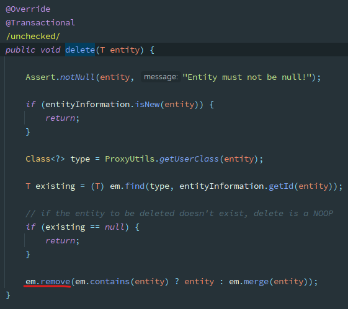348x309 pixels.
Task: Click the "Entity must not be null!" string
Action: point(247,77)
